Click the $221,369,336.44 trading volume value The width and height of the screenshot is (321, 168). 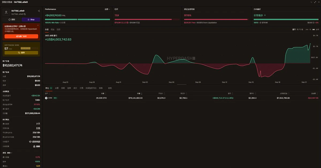[33, 113]
